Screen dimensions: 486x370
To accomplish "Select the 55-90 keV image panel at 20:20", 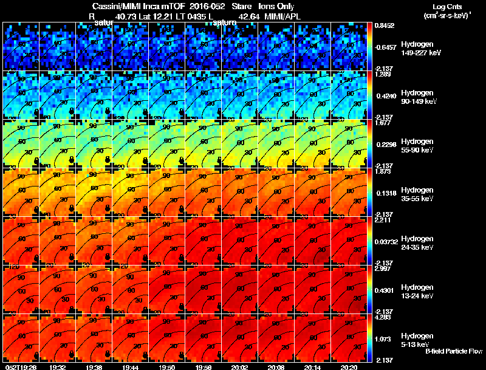I will click(x=349, y=143).
